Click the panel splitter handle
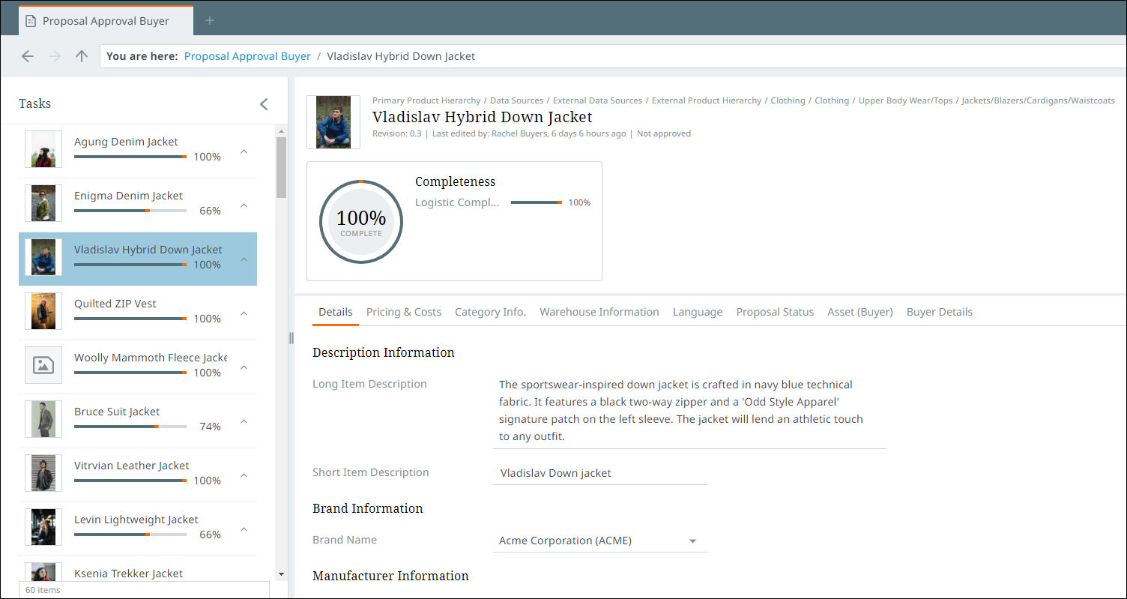1127x599 pixels. tap(291, 338)
